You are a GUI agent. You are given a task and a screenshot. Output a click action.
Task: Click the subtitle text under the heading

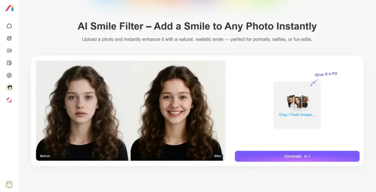coord(197,39)
